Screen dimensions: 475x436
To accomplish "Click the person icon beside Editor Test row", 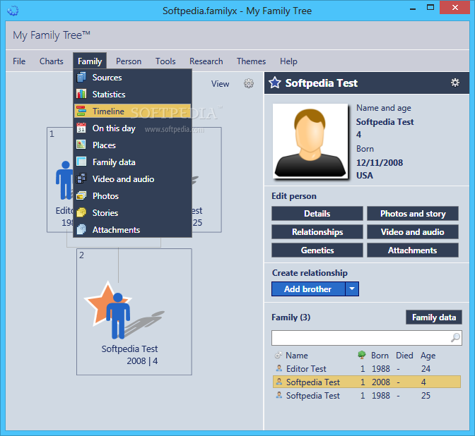I will (x=279, y=368).
